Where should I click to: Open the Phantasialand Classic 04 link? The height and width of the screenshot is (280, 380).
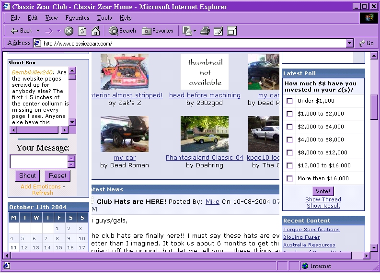pos(205,157)
